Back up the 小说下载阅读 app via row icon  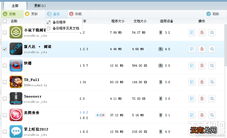[192, 33]
